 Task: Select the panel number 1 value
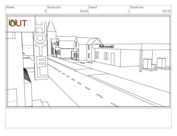128,11
